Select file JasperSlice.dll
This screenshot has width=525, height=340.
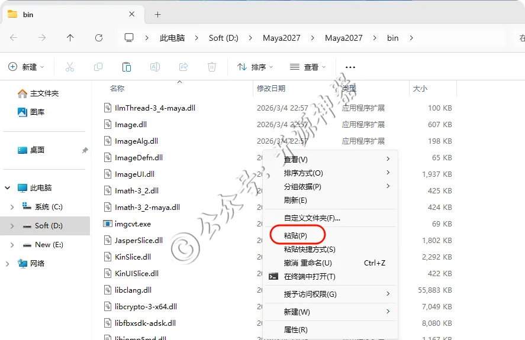[x=139, y=241]
